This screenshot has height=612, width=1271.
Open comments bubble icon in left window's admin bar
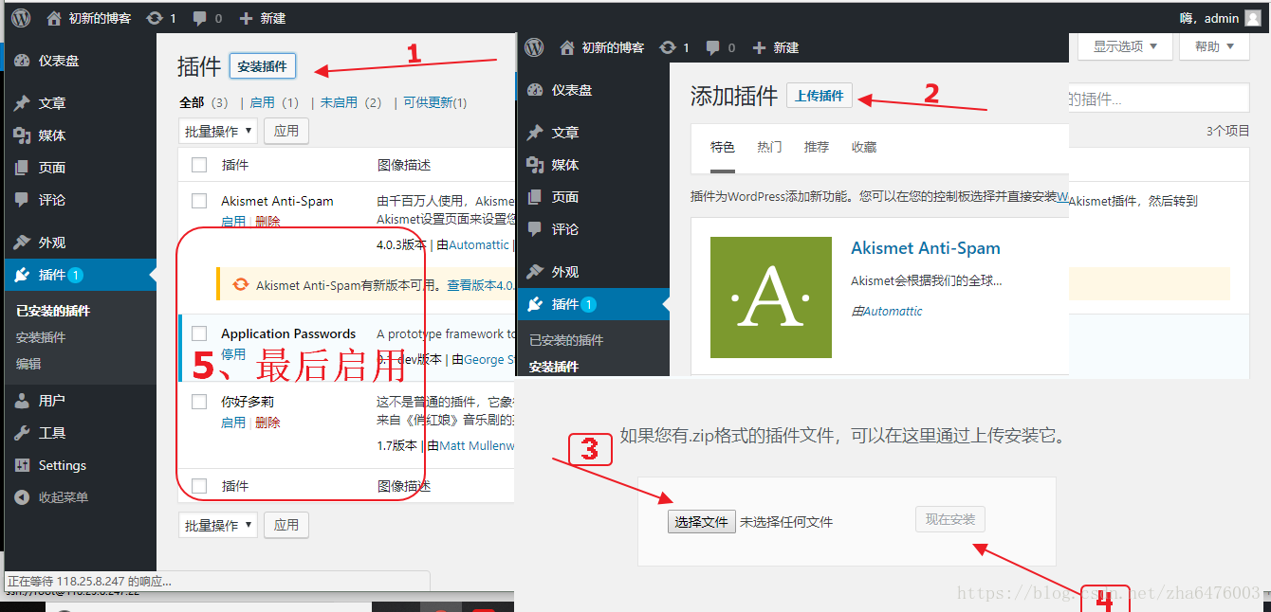point(200,19)
